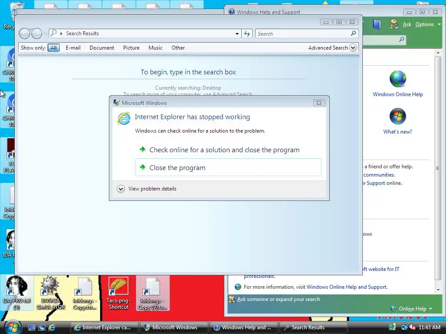The image size is (446, 334).
Task: Filter search results by Document
Action: (102, 48)
